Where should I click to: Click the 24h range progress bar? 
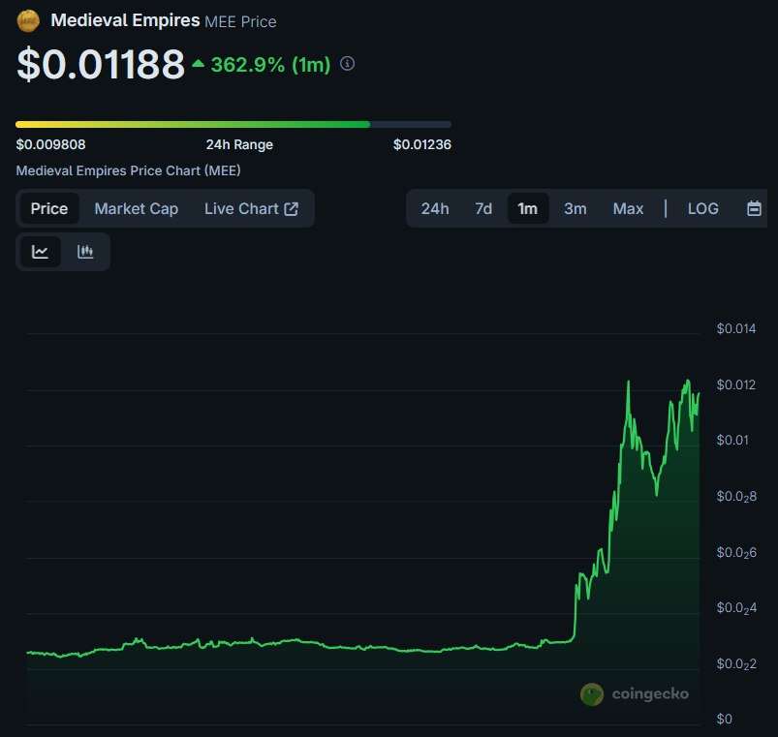click(233, 125)
